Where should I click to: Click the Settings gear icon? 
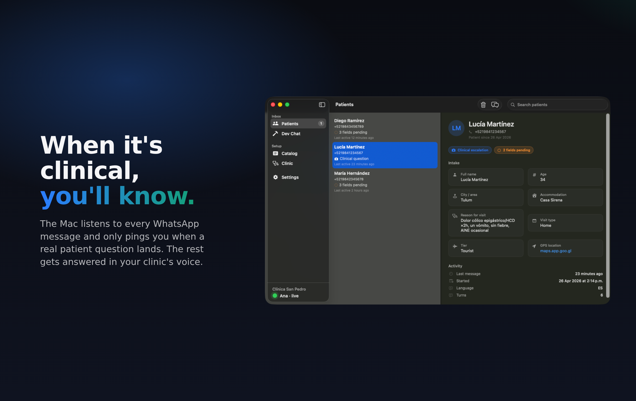tap(275, 177)
